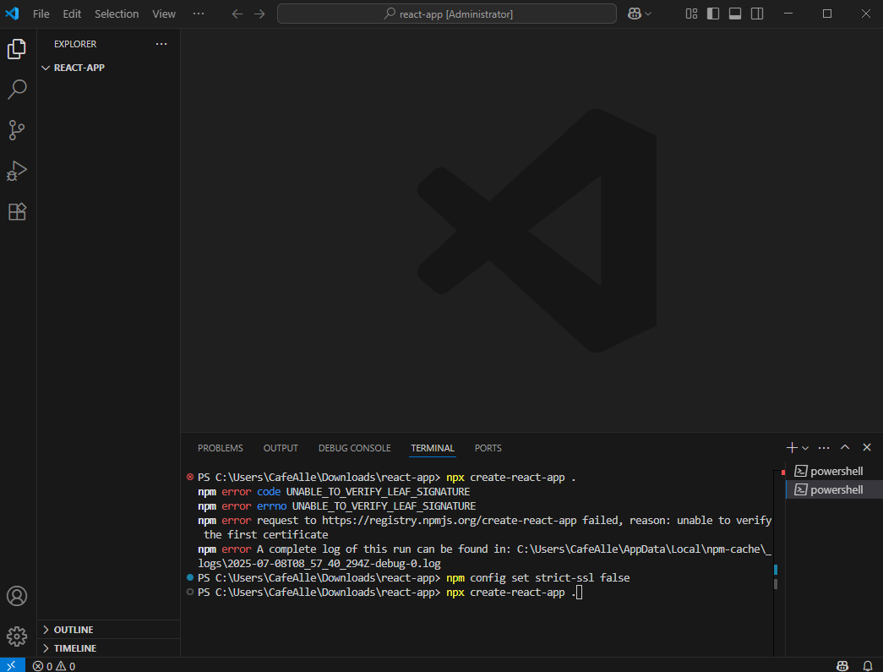Show more menu items via ellipsis

pyautogui.click(x=199, y=14)
